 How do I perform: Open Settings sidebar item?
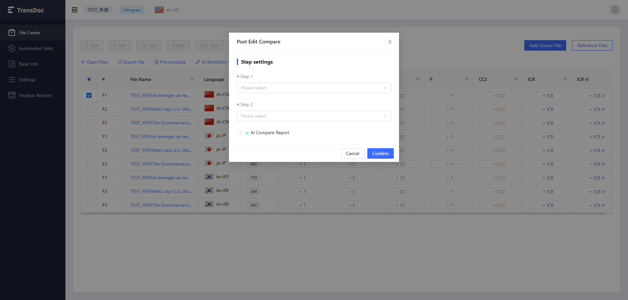tap(33, 80)
